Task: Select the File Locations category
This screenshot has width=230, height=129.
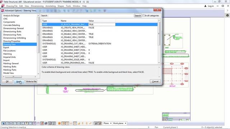Action: coord(9,51)
